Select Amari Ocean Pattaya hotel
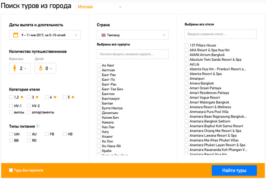Viewport: 266px width, 179px height. (187, 88)
